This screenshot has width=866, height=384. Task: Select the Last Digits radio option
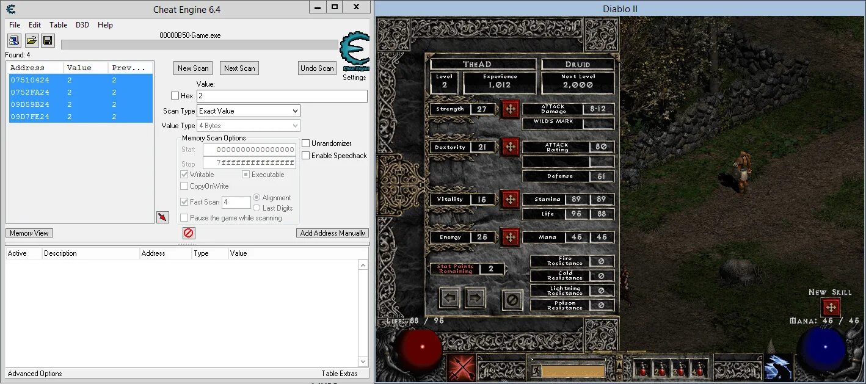257,208
